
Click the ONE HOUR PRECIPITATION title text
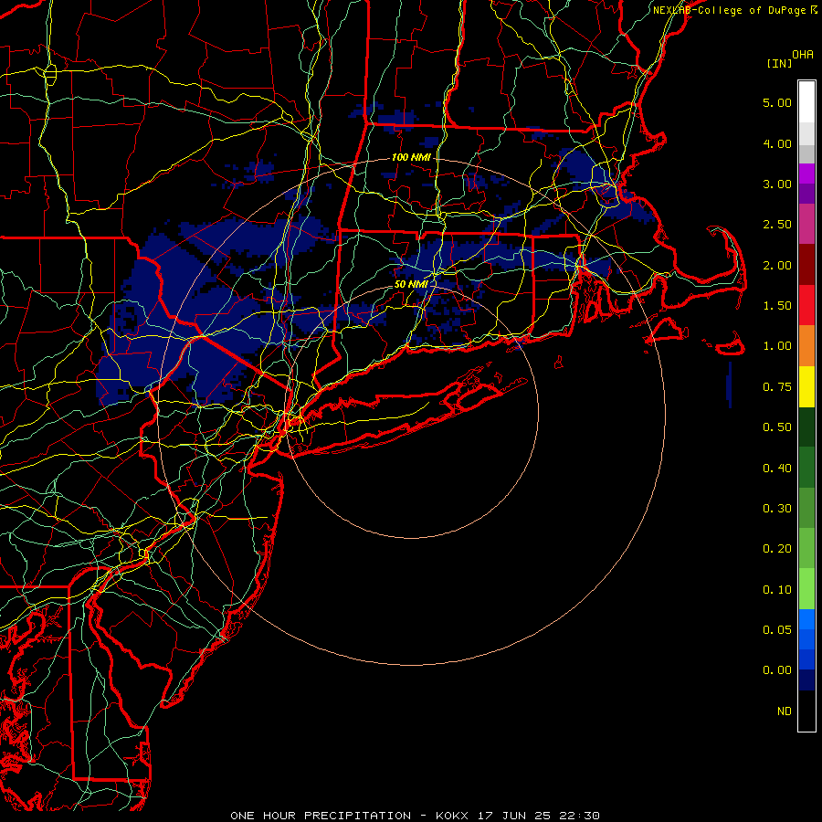click(x=321, y=816)
